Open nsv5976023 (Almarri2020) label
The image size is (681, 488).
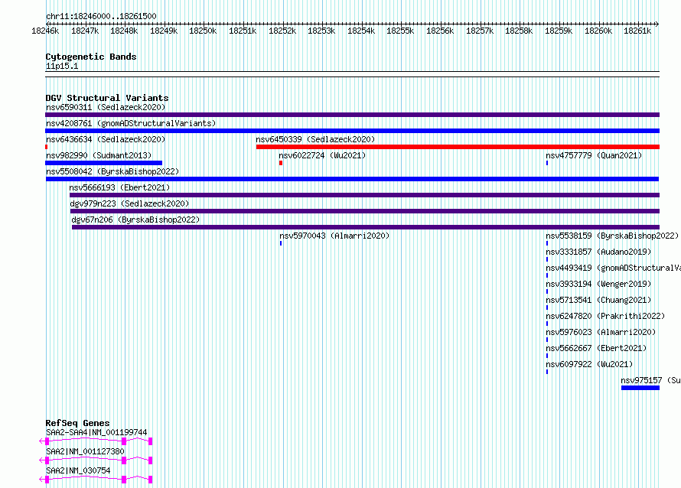(x=601, y=332)
